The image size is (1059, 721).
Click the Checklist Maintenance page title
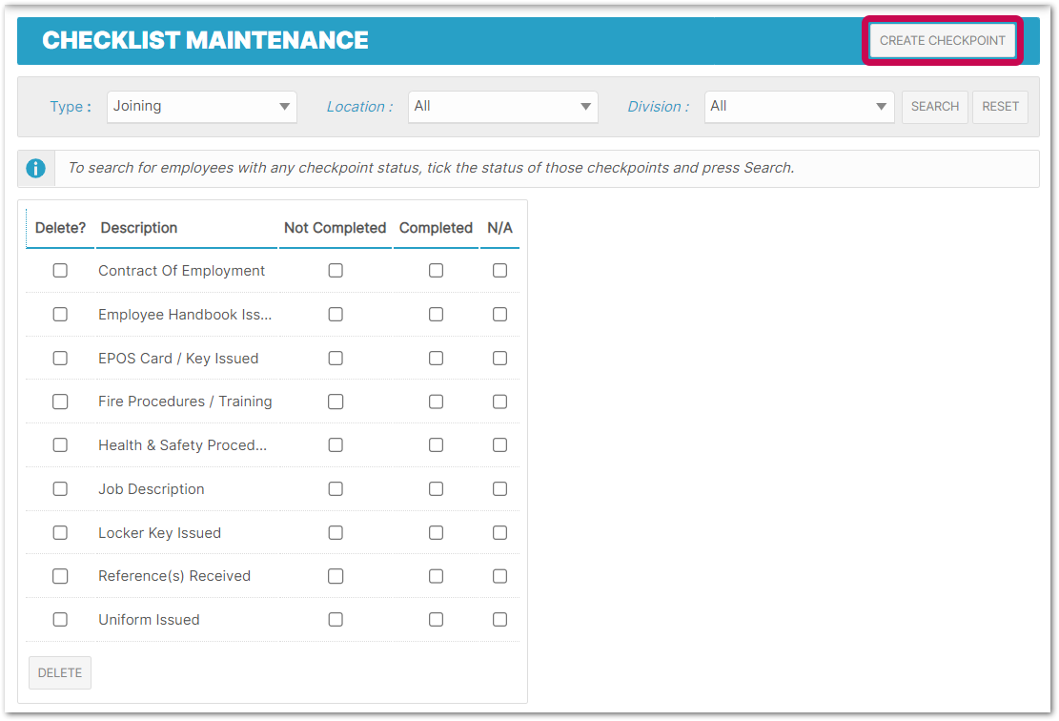pos(205,41)
